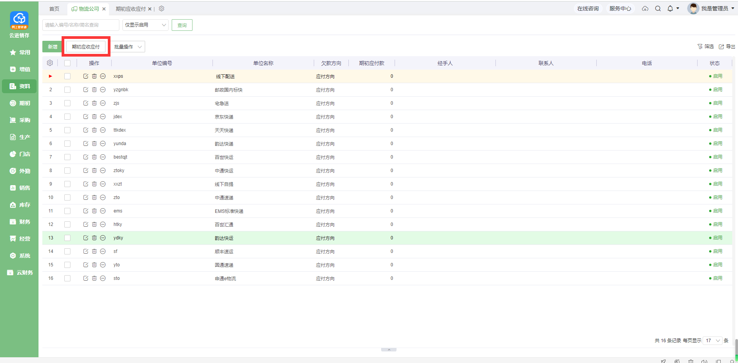Open more-options icon for zjs row
Image resolution: width=738 pixels, height=363 pixels.
pos(103,103)
